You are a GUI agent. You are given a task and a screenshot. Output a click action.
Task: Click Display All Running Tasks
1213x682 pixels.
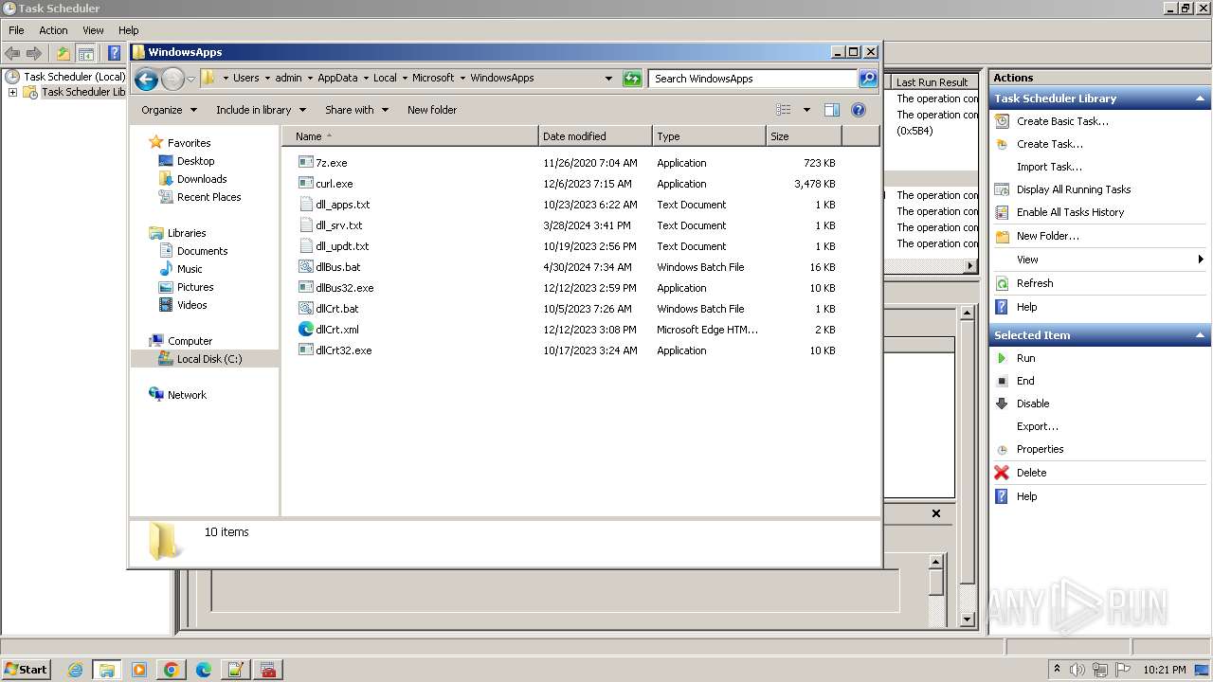1074,189
